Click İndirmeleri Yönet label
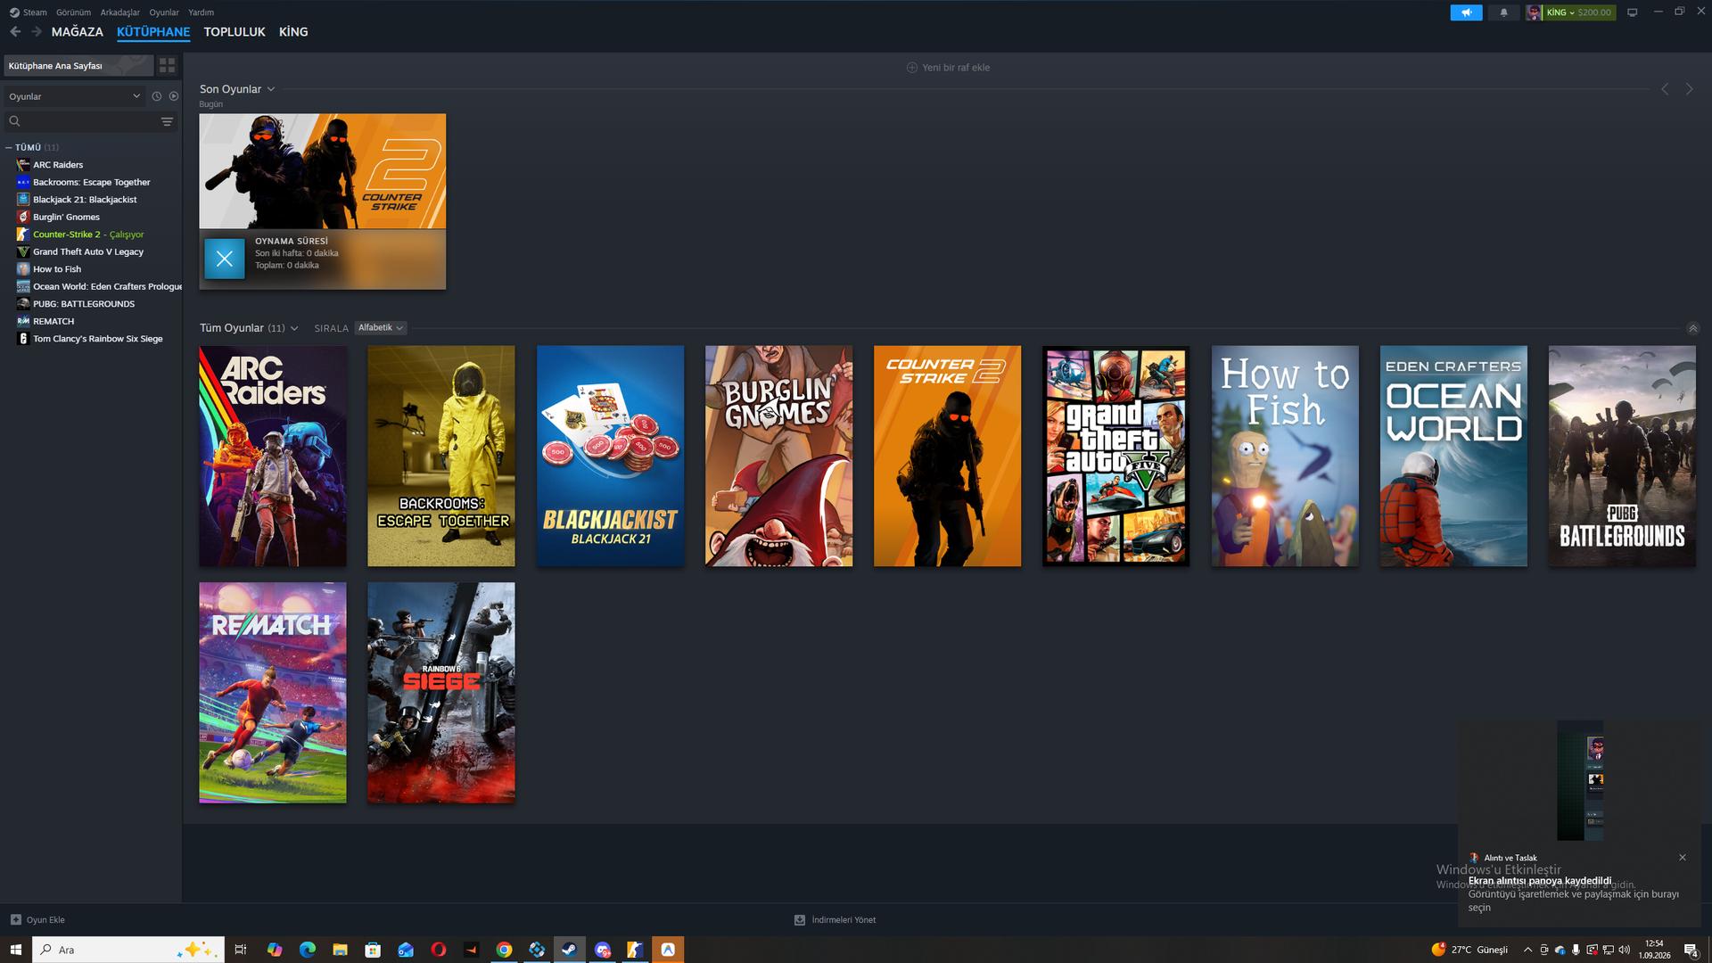Screen dimensions: 1712x963 tap(844, 919)
